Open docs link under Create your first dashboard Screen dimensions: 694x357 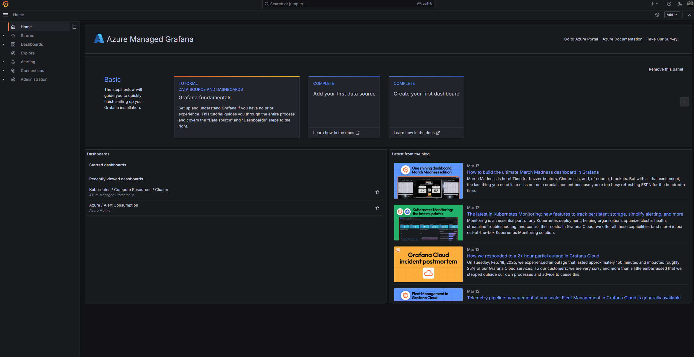click(x=417, y=133)
